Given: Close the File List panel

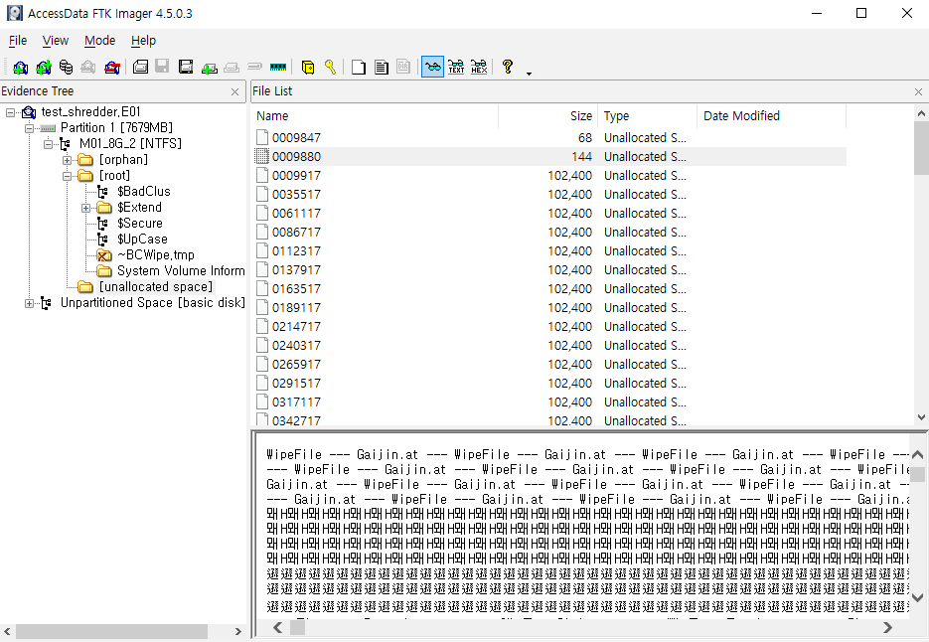Looking at the screenshot, I should click(918, 91).
